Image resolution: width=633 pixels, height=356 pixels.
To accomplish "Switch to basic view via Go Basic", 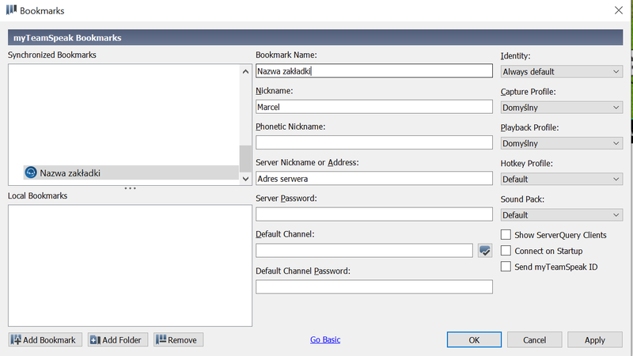I will (x=325, y=340).
